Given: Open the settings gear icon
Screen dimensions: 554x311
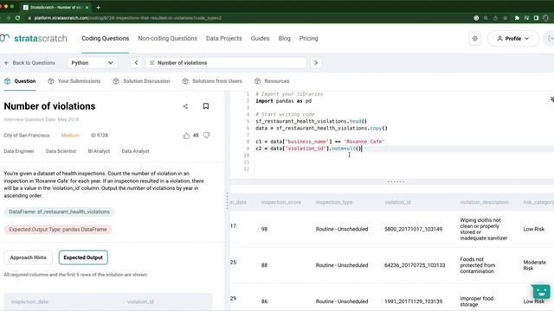Looking at the screenshot, I should click(474, 38).
